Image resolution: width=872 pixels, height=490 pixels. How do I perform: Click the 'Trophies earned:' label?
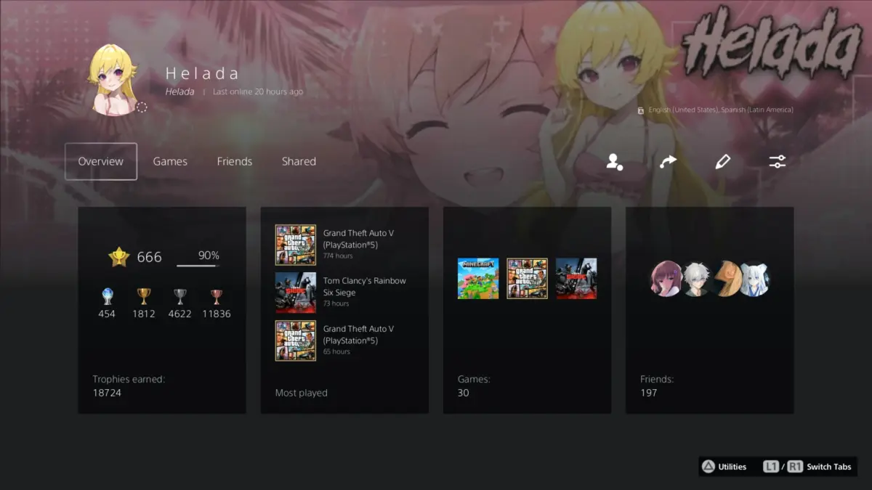(129, 379)
